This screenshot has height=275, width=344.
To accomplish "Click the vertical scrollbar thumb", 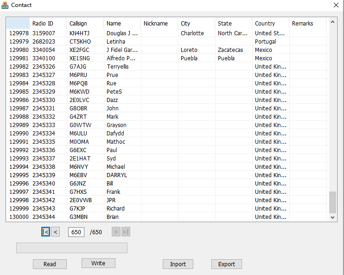I will [x=332, y=202].
